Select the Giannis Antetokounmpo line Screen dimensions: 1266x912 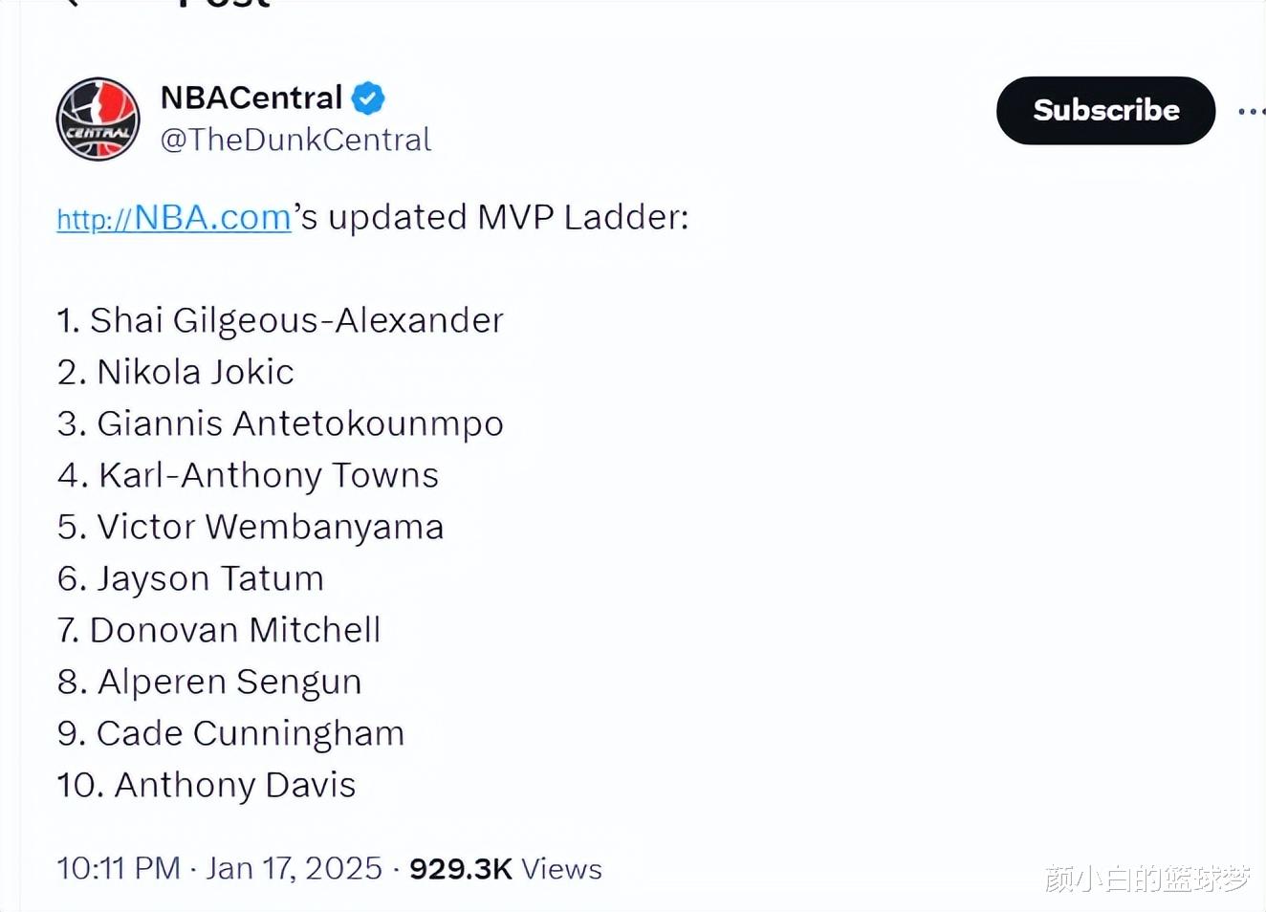[x=280, y=424]
